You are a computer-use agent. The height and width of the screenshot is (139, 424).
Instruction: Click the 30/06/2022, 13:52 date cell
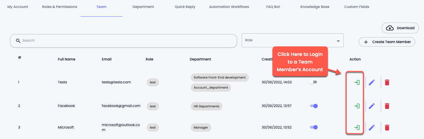pyautogui.click(x=277, y=128)
